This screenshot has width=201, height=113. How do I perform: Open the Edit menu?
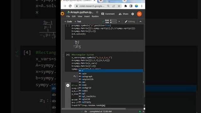73,16
